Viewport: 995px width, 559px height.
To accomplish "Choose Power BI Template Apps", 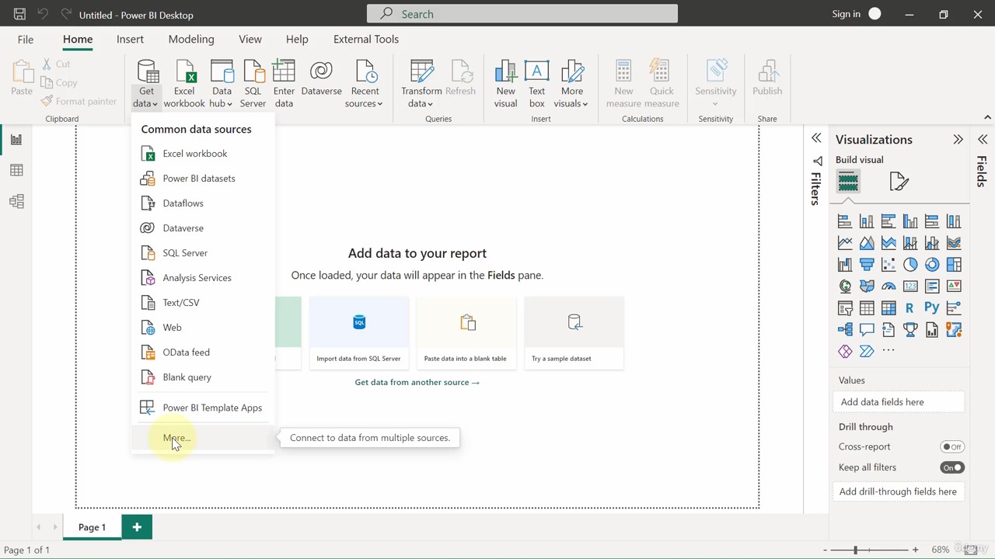I will (203, 408).
